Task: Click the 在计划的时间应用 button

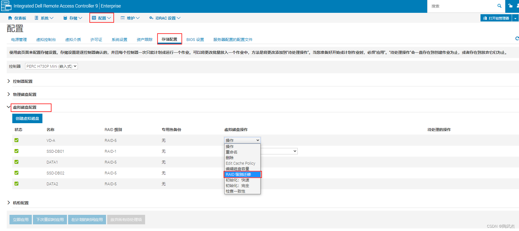Action: point(87,220)
